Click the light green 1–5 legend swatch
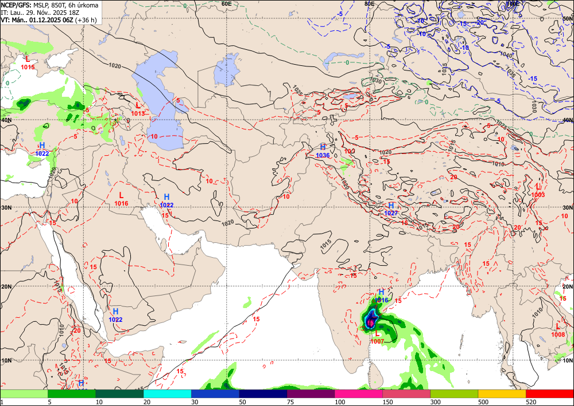Viewport: 574px width, 406px height. tap(24, 393)
